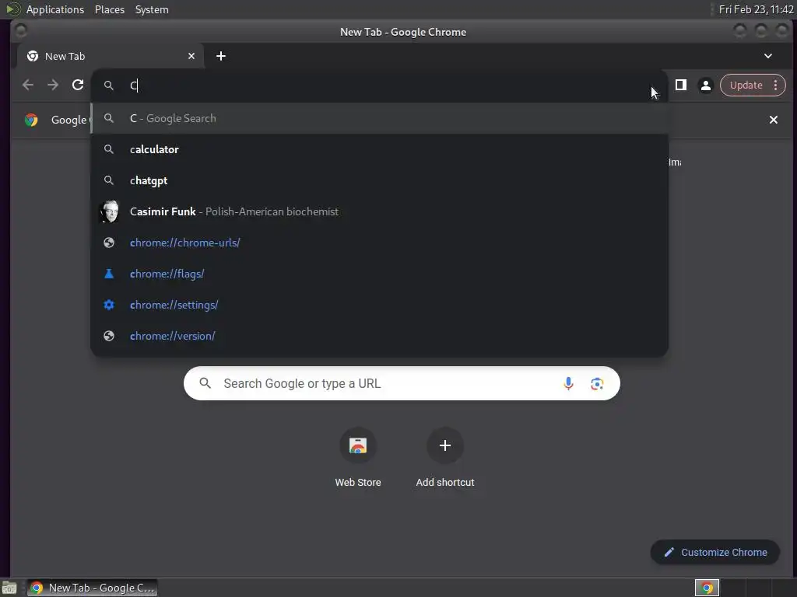Click the Add shortcut plus button

tap(444, 445)
